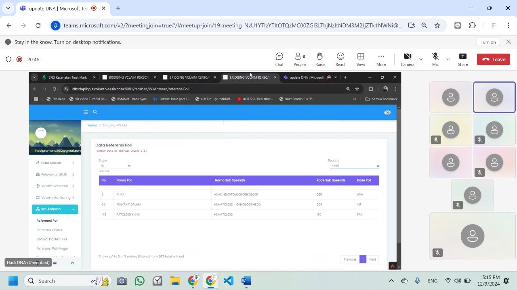This screenshot has height=290, width=517.
Task: Unmute the microphone
Action: (435, 59)
